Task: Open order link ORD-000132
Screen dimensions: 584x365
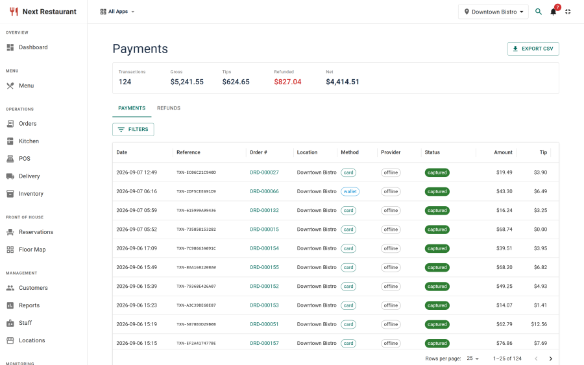Action: (x=264, y=210)
